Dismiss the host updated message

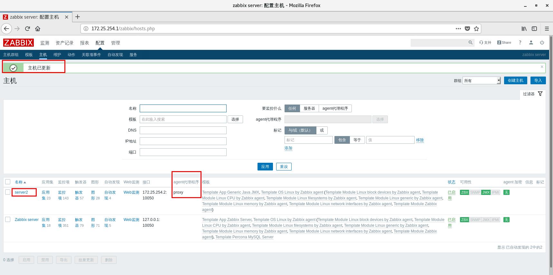[x=542, y=67]
